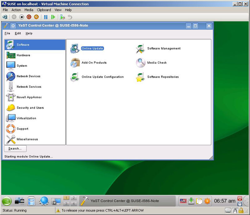This screenshot has height=215, width=250.
Task: Launch the web browser globe icon
Action: click(x=44, y=201)
